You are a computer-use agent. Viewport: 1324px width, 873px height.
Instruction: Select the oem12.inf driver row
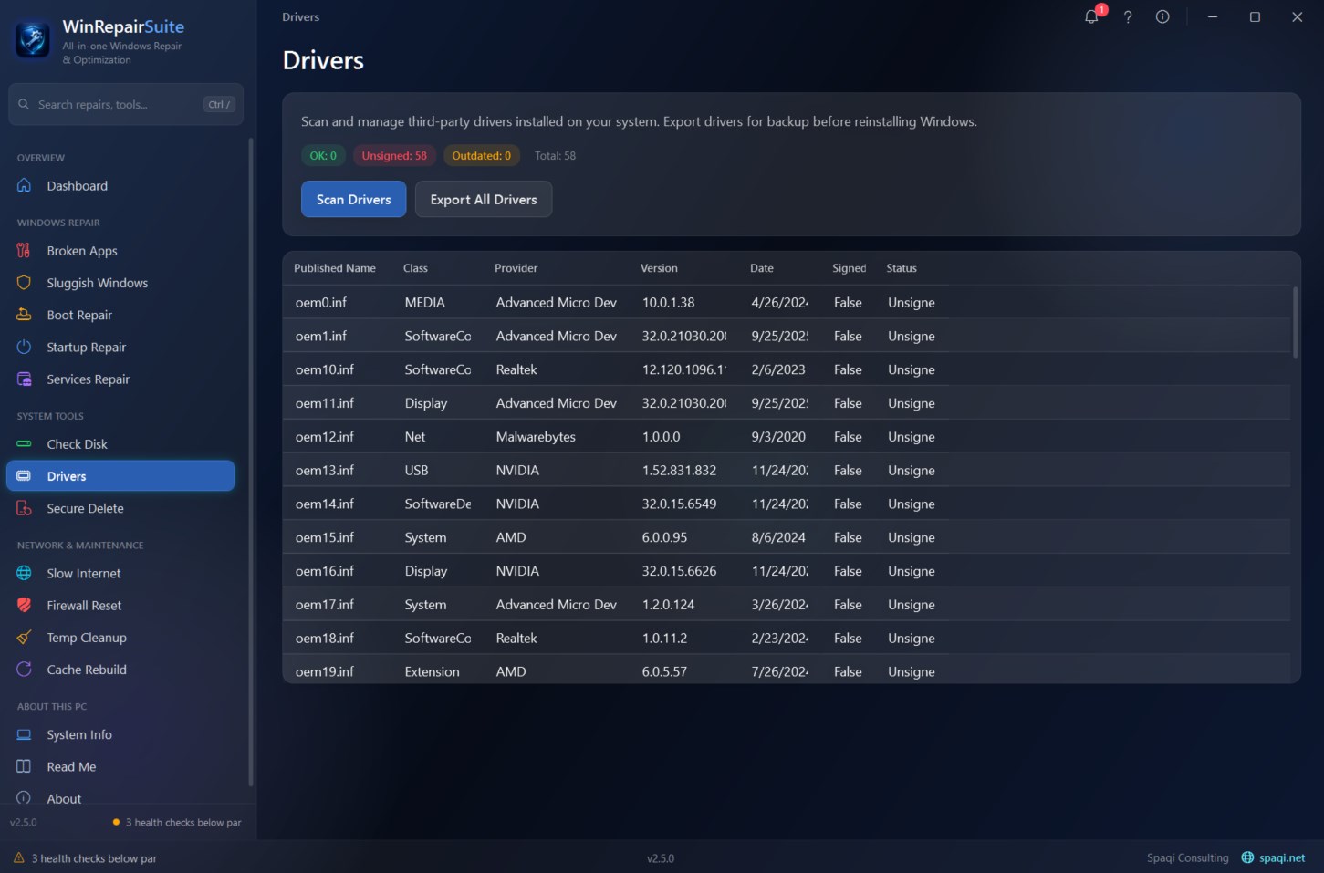tap(787, 437)
